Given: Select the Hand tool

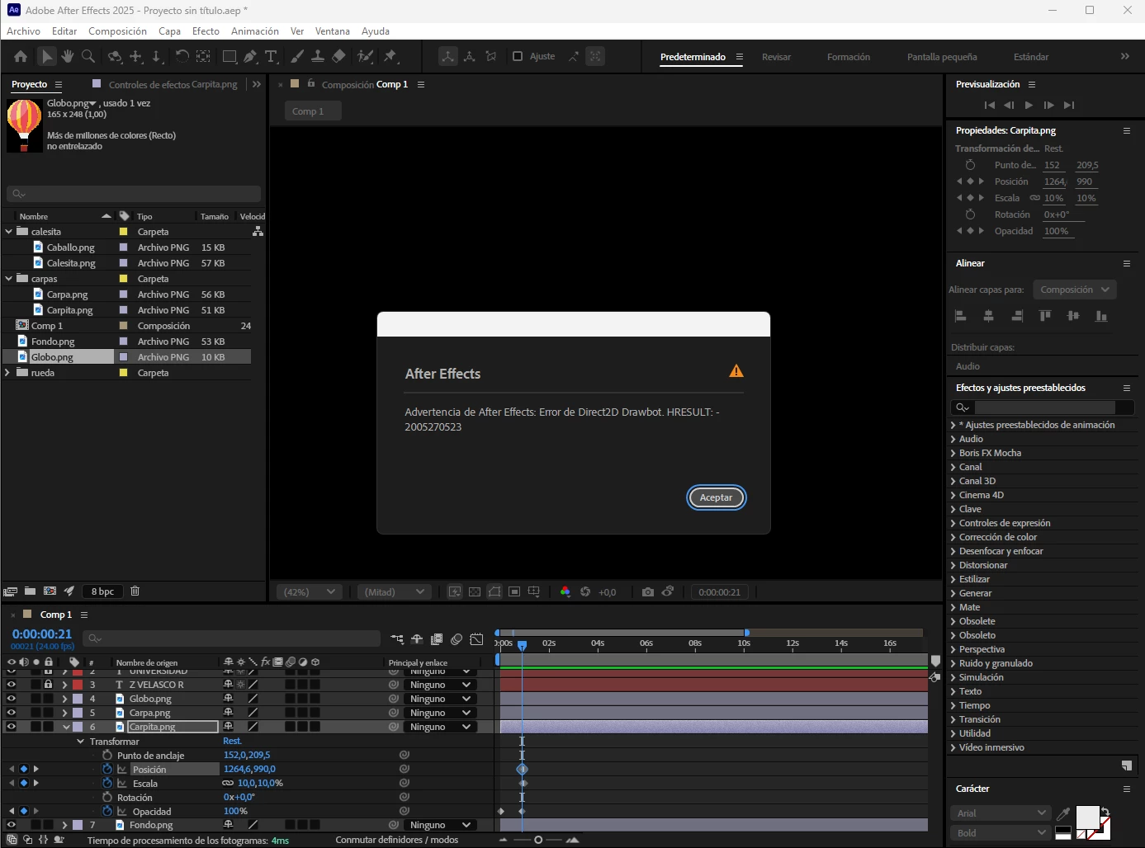Looking at the screenshot, I should [67, 56].
